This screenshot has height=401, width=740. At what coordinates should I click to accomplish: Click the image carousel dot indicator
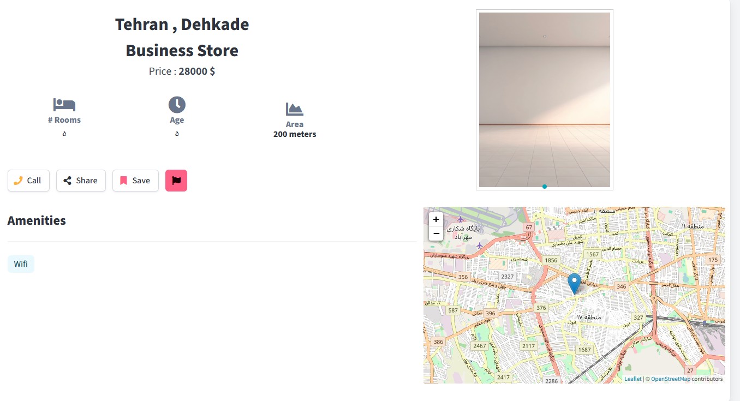545,187
